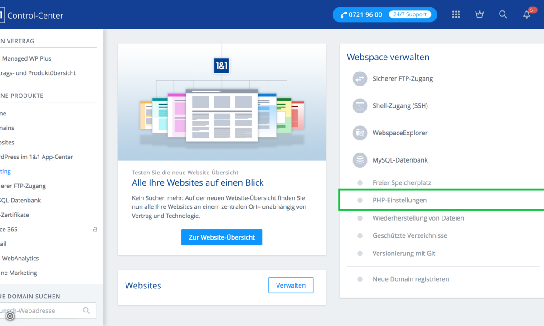The height and width of the screenshot is (326, 544).
Task: Open WordPress im 1&1 App-Center sidebar item
Action: point(36,157)
